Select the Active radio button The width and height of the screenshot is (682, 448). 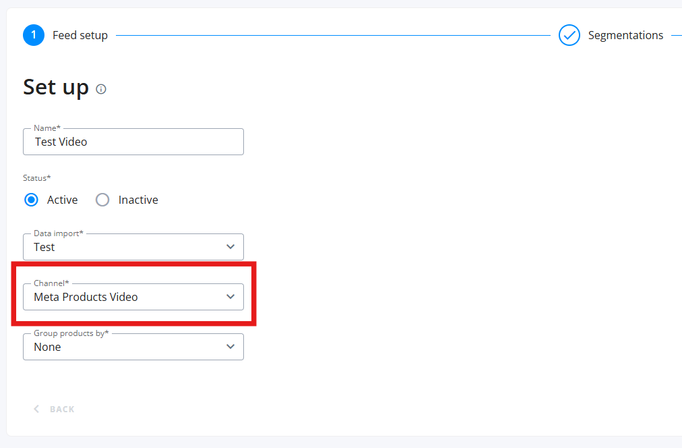point(31,200)
